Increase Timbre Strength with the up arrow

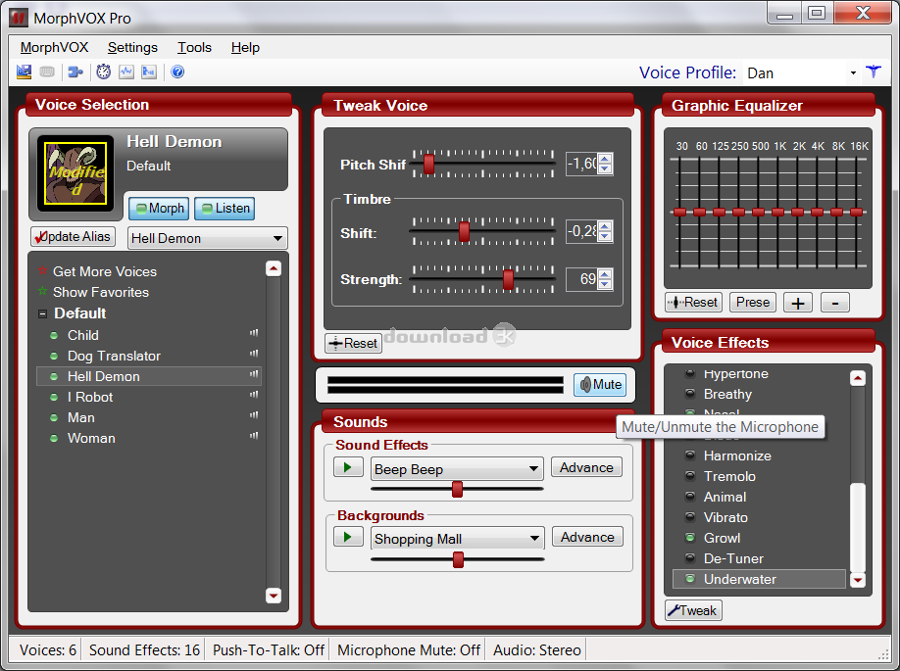(605, 274)
